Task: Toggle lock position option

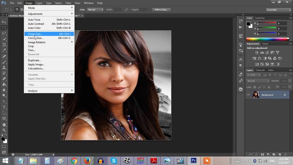Action: [264, 87]
